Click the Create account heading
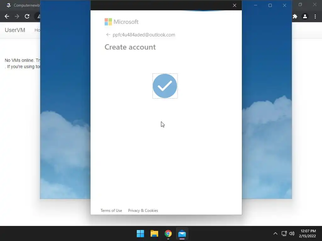The height and width of the screenshot is (241, 322). [x=130, y=47]
